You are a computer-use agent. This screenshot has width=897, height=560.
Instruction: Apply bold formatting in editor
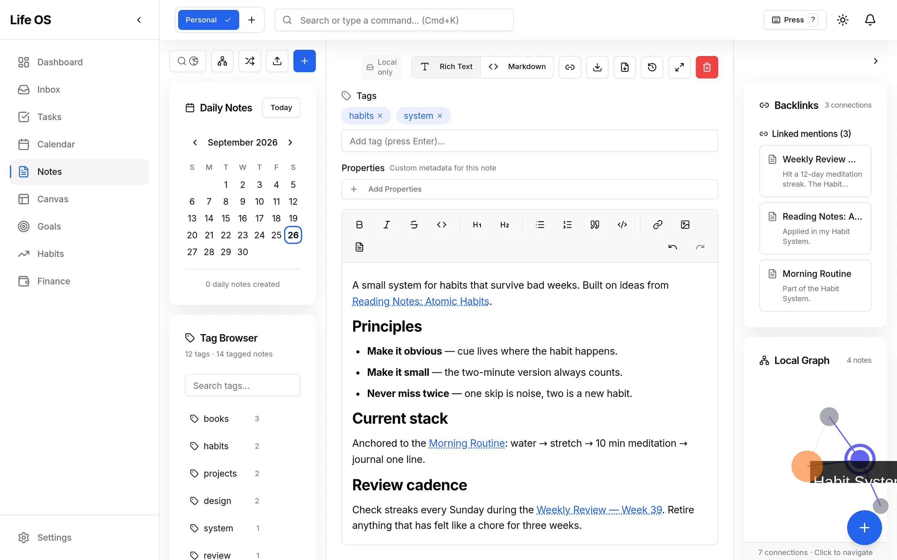click(359, 224)
